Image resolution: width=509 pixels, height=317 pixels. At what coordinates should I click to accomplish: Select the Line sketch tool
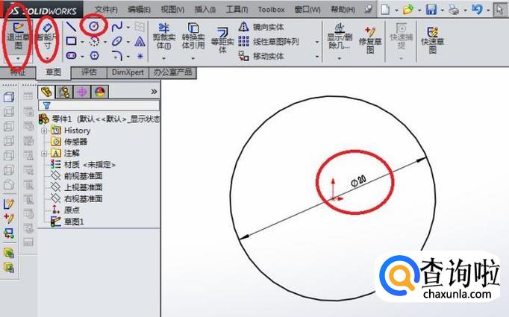click(x=71, y=27)
